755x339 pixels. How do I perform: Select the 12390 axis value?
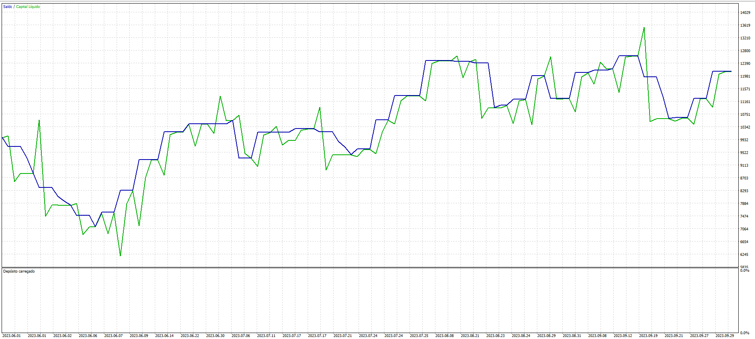745,64
